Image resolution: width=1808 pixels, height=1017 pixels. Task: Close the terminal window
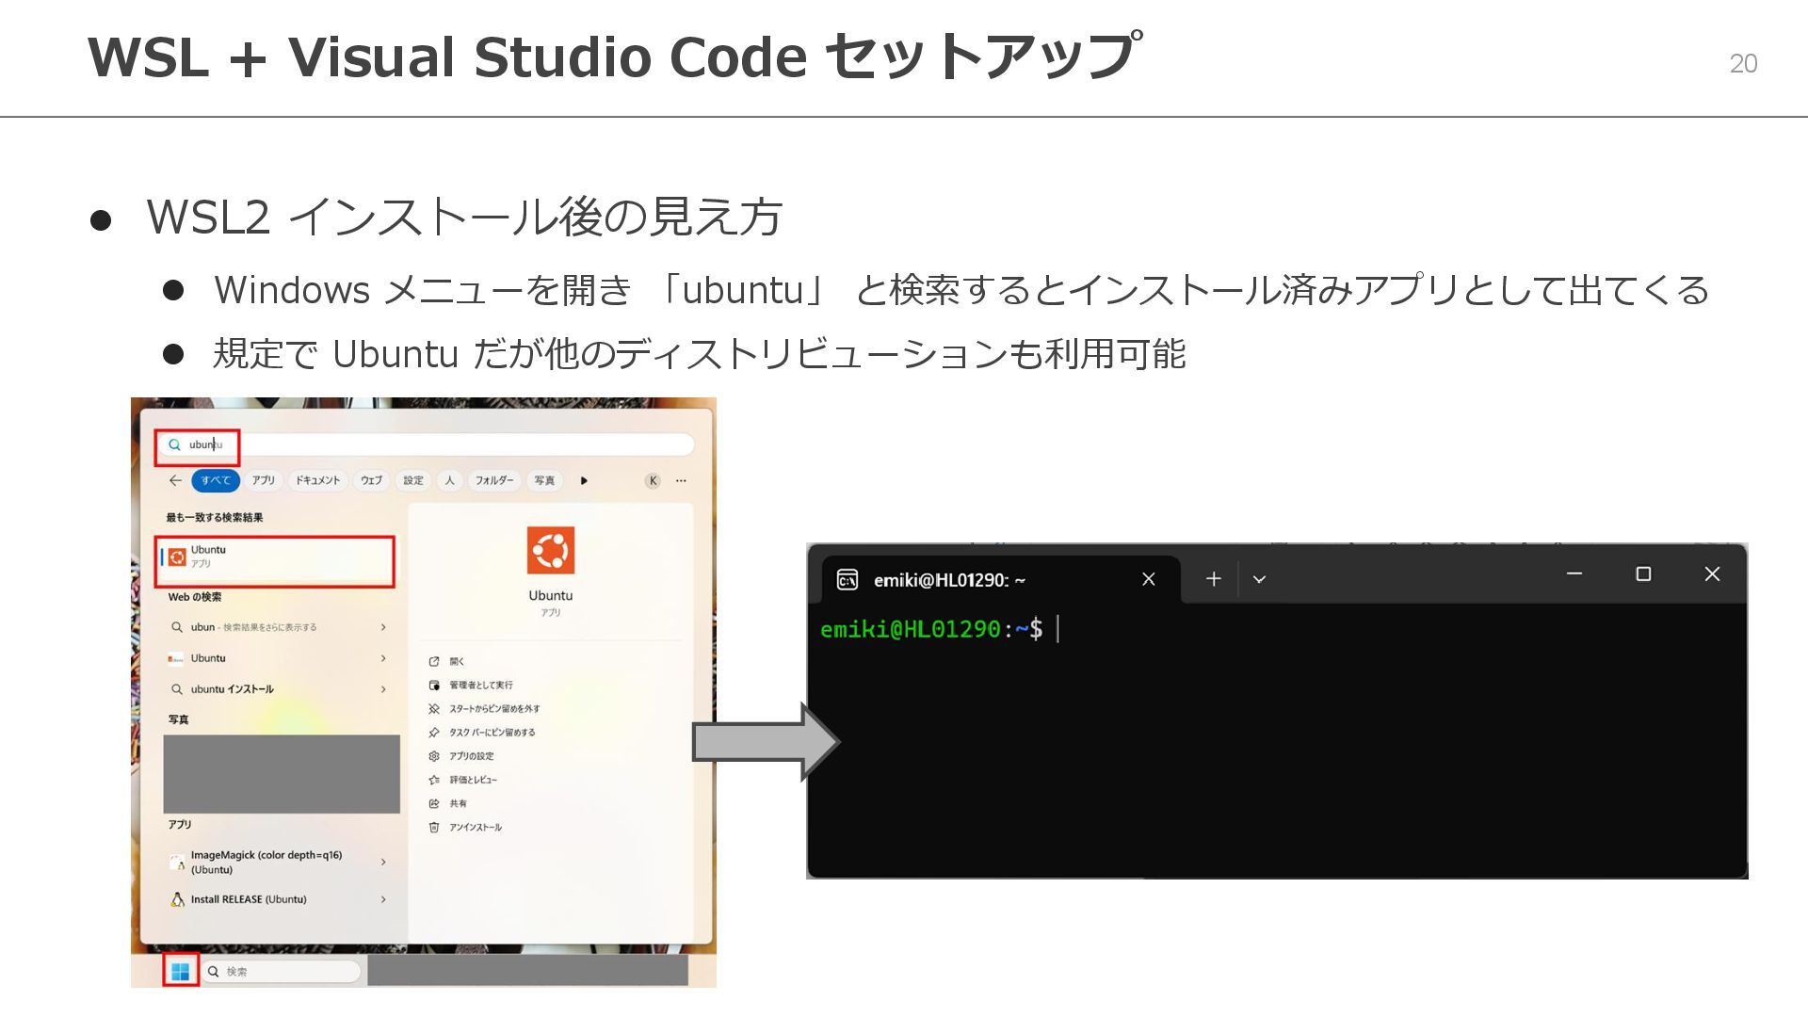click(x=1712, y=573)
